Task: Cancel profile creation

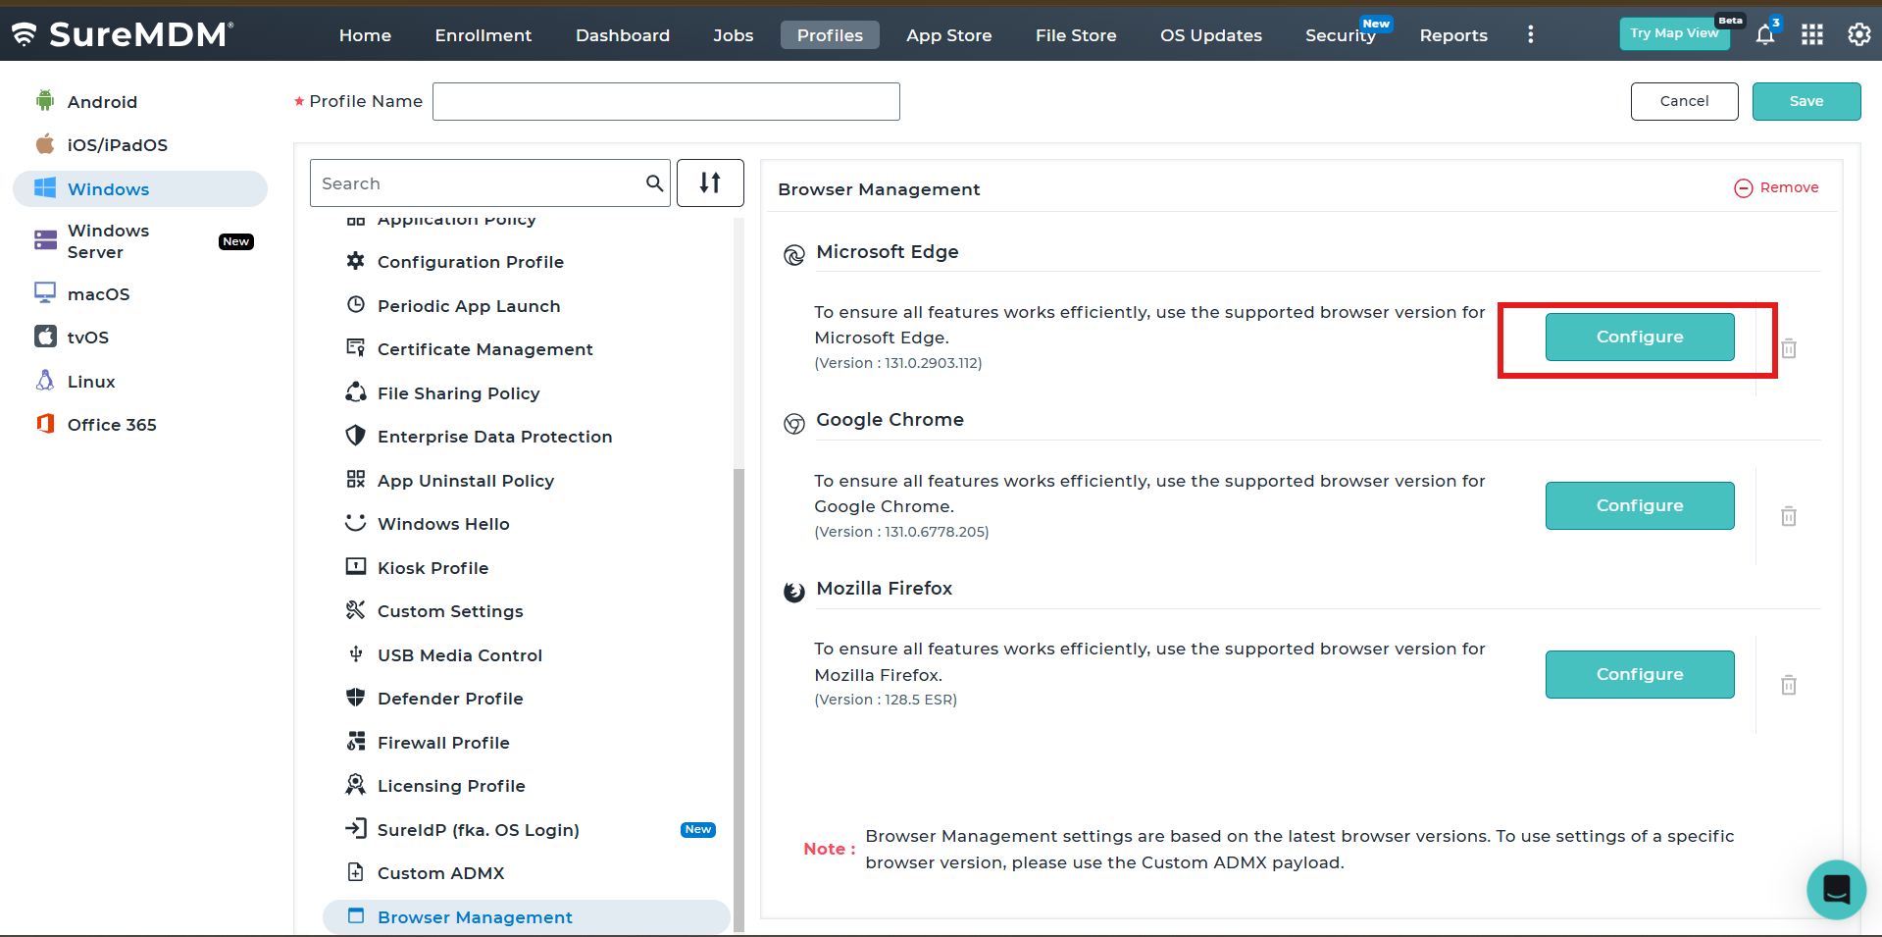Action: click(x=1684, y=101)
